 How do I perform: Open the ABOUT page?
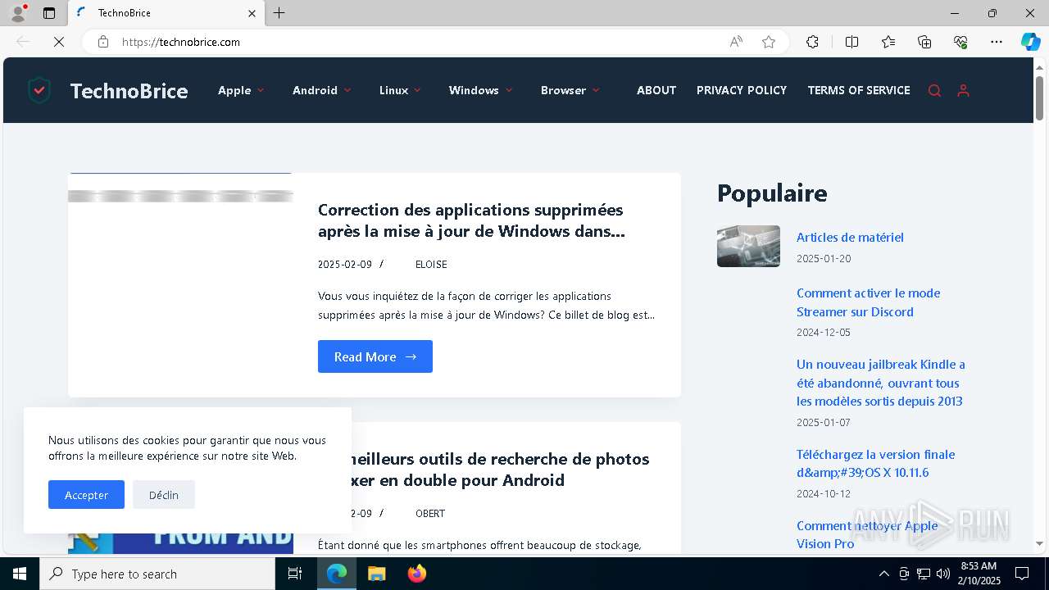tap(656, 90)
